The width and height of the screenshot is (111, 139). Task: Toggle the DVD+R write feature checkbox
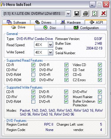pos(66,101)
